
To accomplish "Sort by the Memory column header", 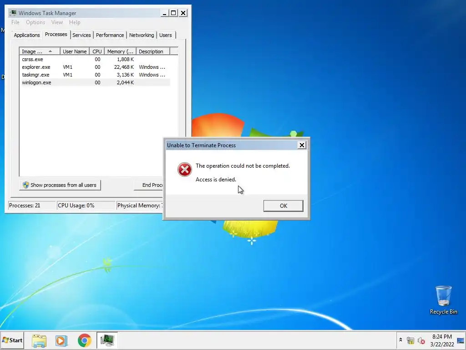I will click(120, 51).
